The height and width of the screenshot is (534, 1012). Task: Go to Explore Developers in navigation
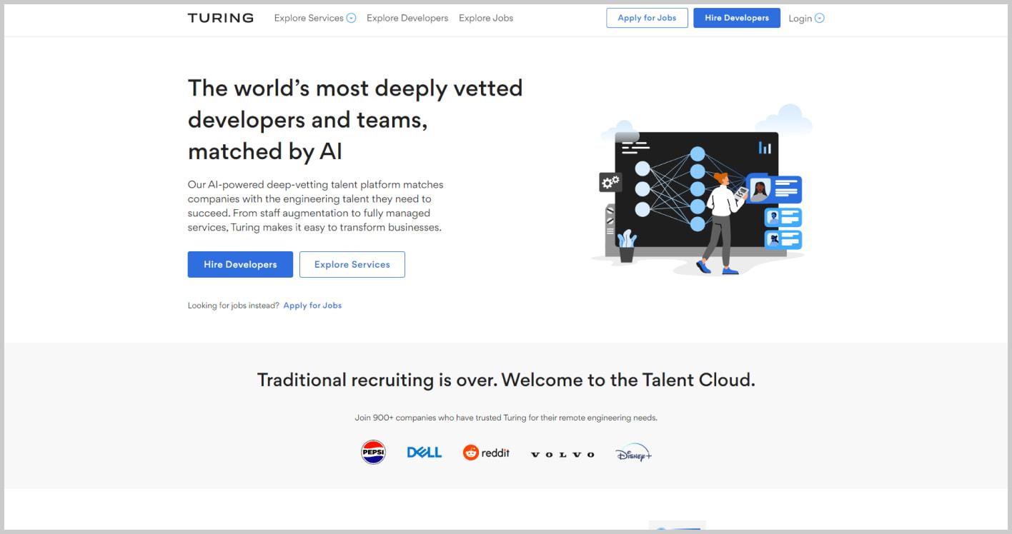pyautogui.click(x=407, y=18)
